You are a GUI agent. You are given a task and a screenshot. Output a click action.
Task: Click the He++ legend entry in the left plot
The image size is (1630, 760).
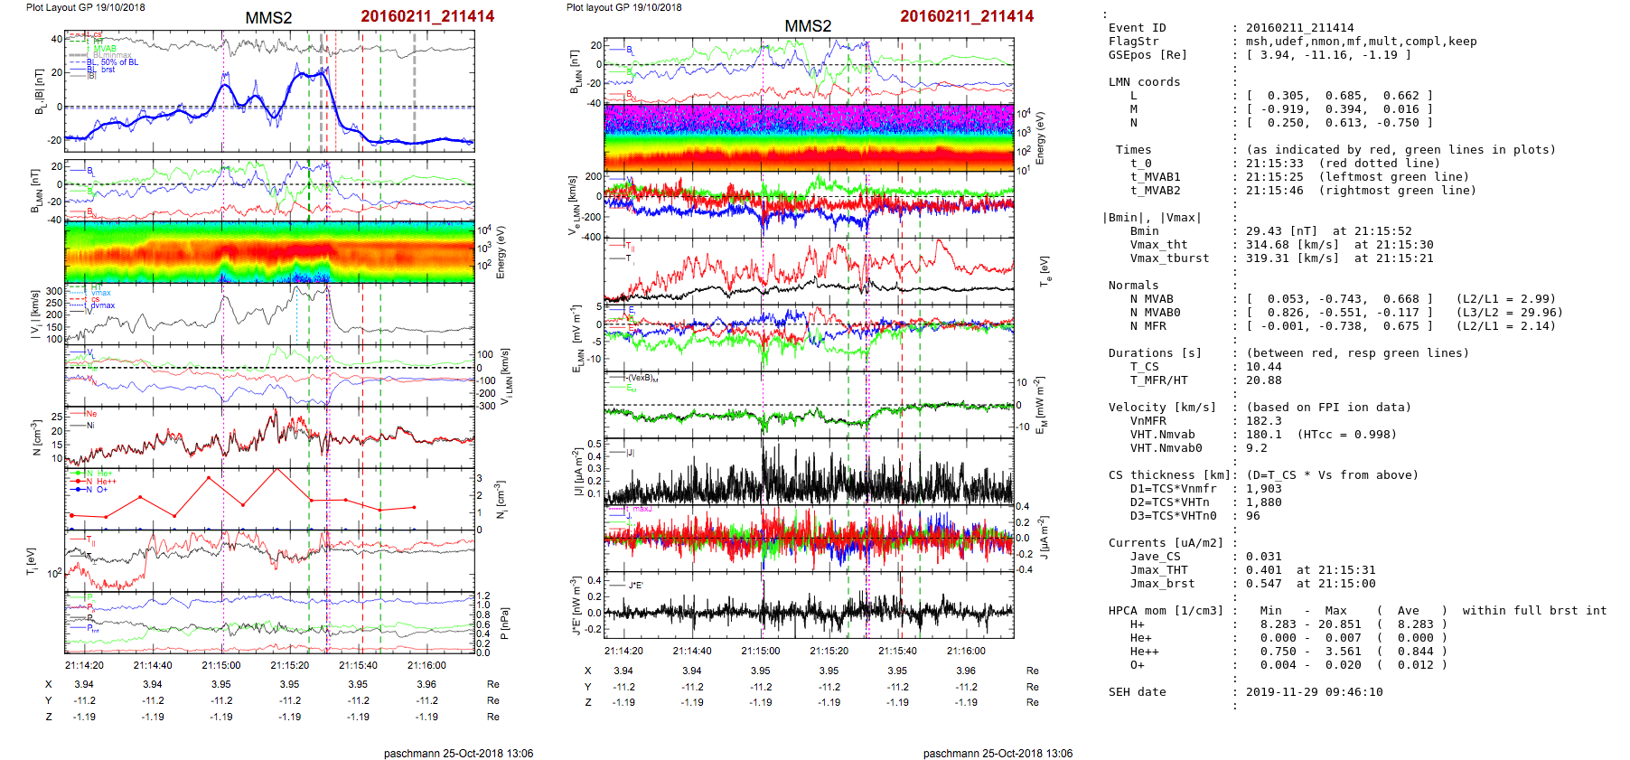[x=104, y=482]
